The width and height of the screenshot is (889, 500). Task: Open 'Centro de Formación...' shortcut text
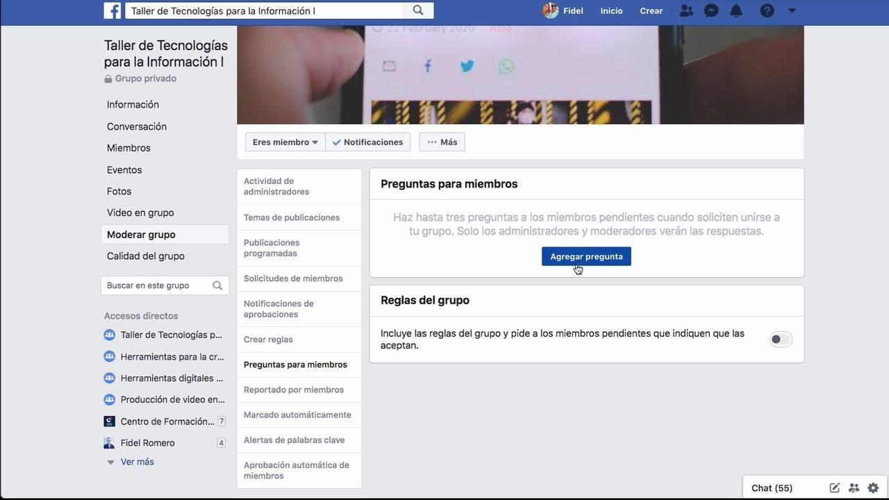pos(167,422)
